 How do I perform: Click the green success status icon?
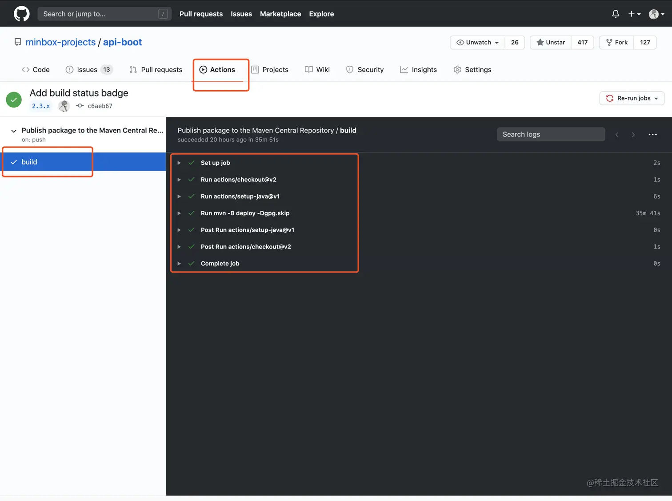click(14, 100)
